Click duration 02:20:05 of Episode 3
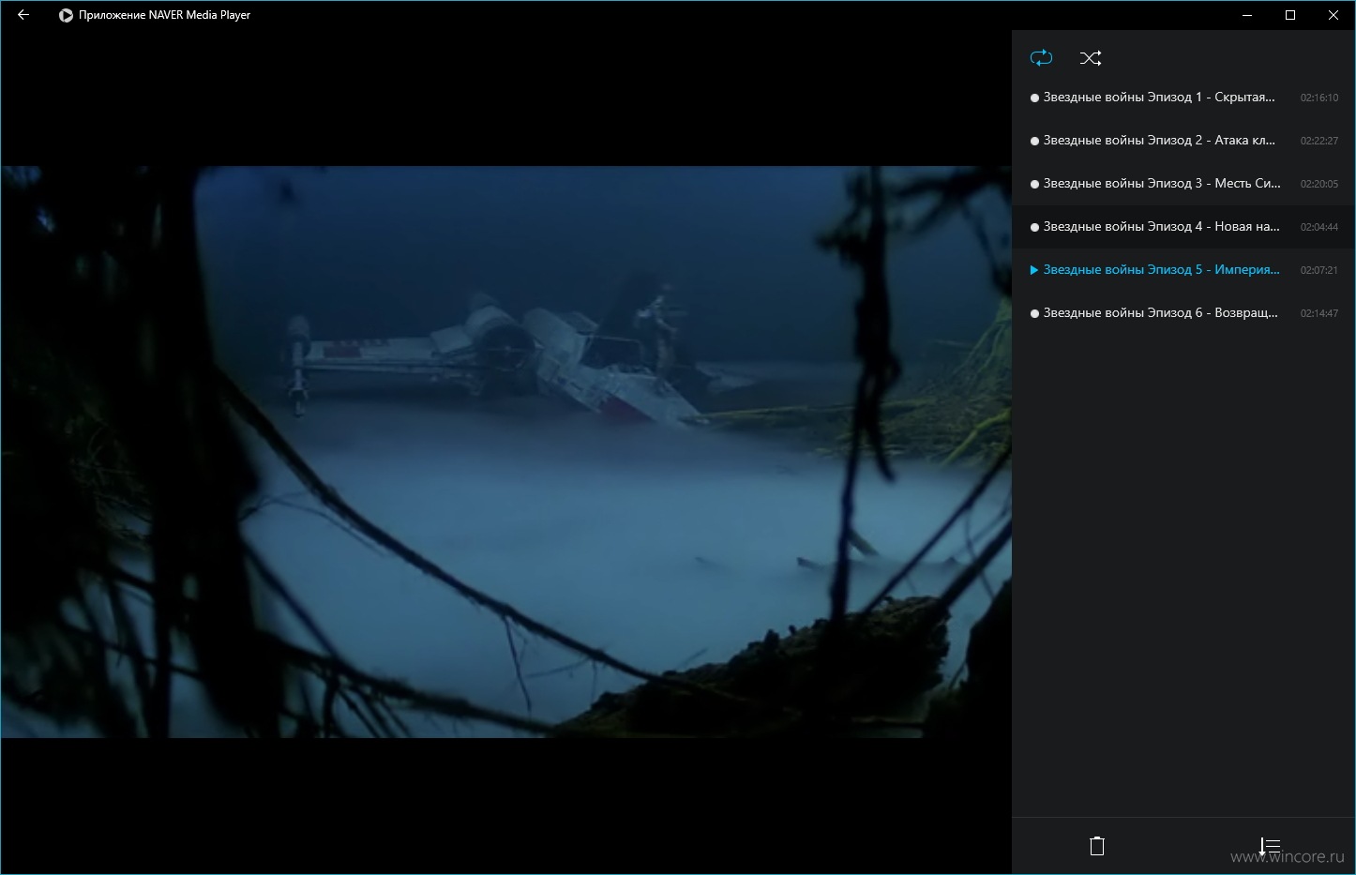Image resolution: width=1356 pixels, height=875 pixels. (1318, 184)
